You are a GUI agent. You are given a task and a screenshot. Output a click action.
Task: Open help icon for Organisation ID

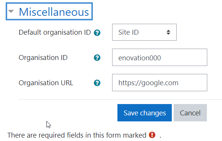[97, 58]
